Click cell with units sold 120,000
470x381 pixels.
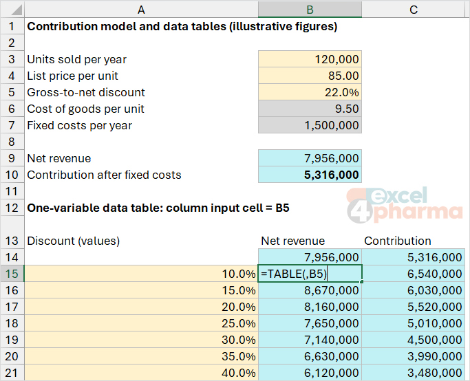310,59
